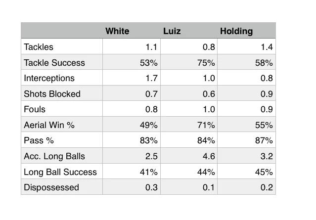Select the Fouls row label
The width and height of the screenshot is (316, 220).
click(35, 109)
